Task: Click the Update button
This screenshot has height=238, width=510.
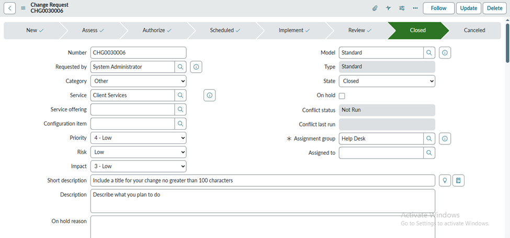Action: click(468, 8)
